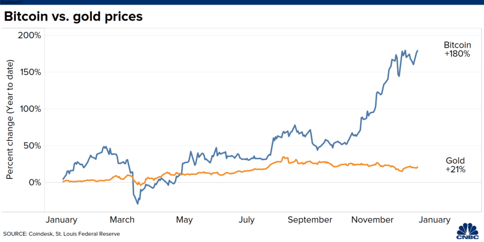Click the CNBC peacock logo
The width and height of the screenshot is (484, 242).
click(x=468, y=231)
